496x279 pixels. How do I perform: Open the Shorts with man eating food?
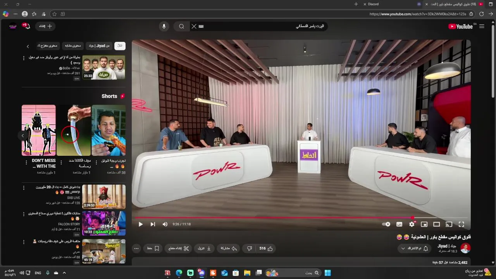[x=108, y=130]
